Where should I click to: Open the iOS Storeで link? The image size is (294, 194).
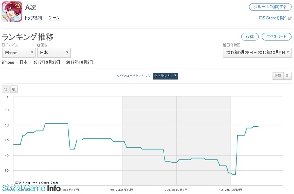(272, 18)
